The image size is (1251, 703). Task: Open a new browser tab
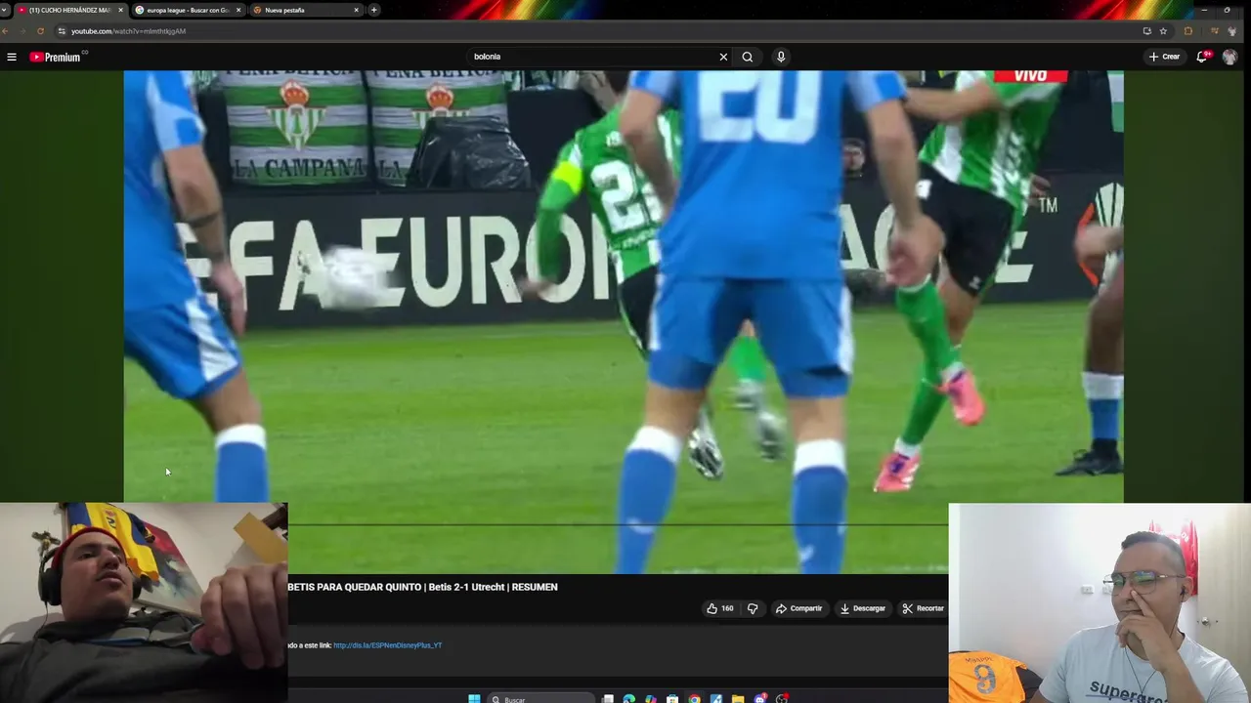click(x=374, y=10)
